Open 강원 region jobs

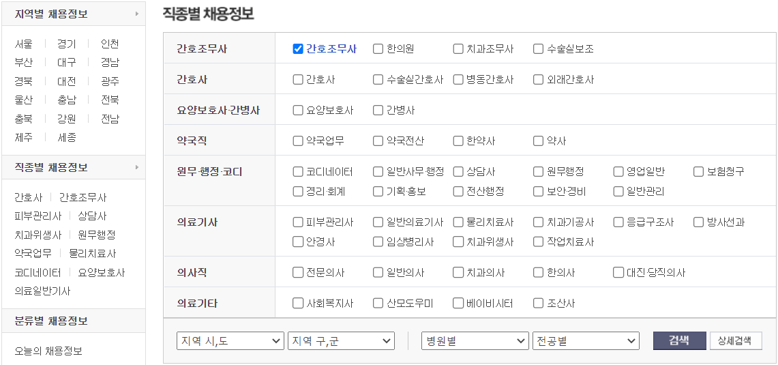[67, 119]
